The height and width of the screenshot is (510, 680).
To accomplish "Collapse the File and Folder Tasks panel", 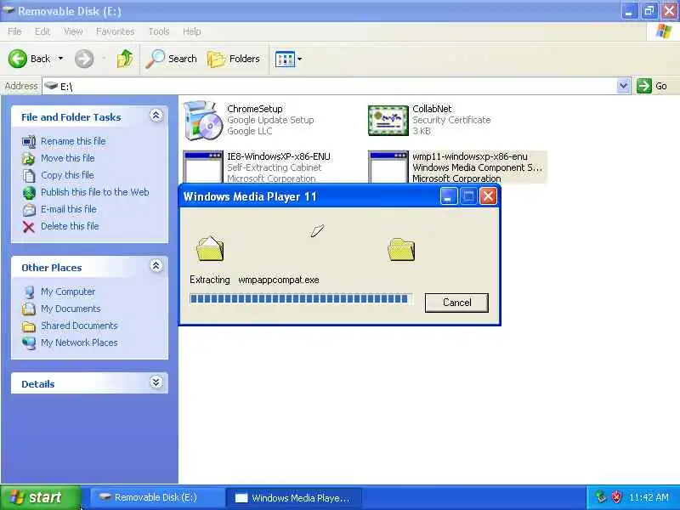I will [x=156, y=116].
